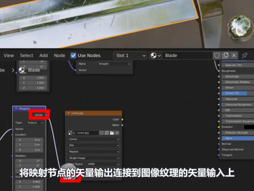Adjust the Clearcoat slider
The height and width of the screenshot is (191, 254).
tap(237, 99)
